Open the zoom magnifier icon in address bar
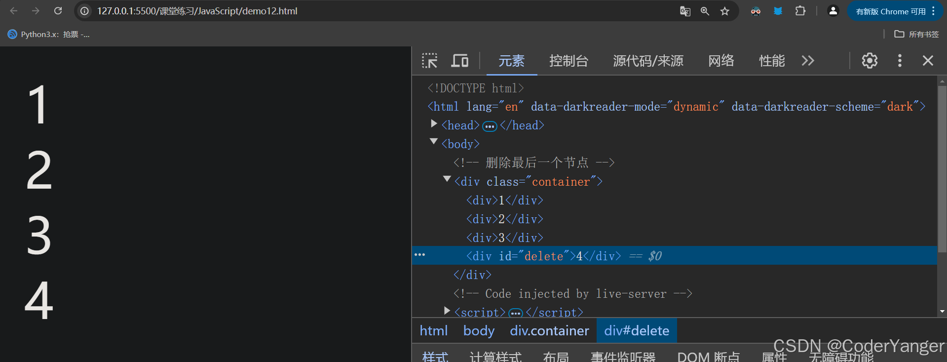Screen dimensions: 947x362 (x=705, y=11)
